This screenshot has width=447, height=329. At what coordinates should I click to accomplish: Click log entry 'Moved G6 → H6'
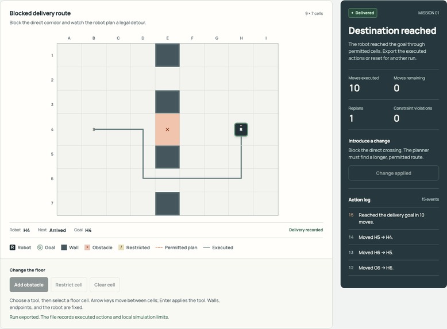pos(394,268)
